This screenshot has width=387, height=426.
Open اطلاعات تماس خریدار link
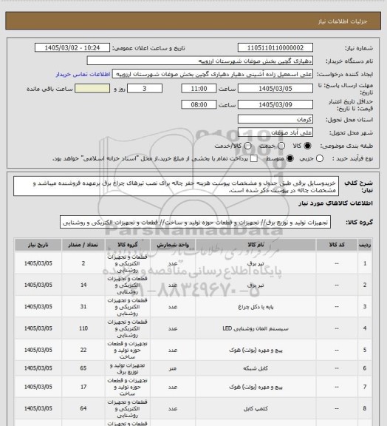(83, 74)
